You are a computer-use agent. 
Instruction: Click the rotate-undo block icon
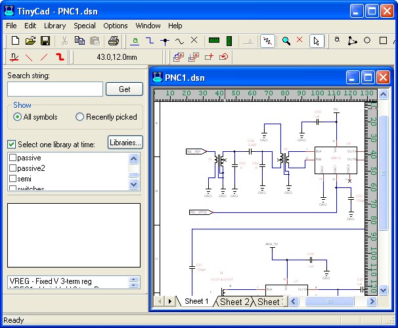click(x=223, y=57)
